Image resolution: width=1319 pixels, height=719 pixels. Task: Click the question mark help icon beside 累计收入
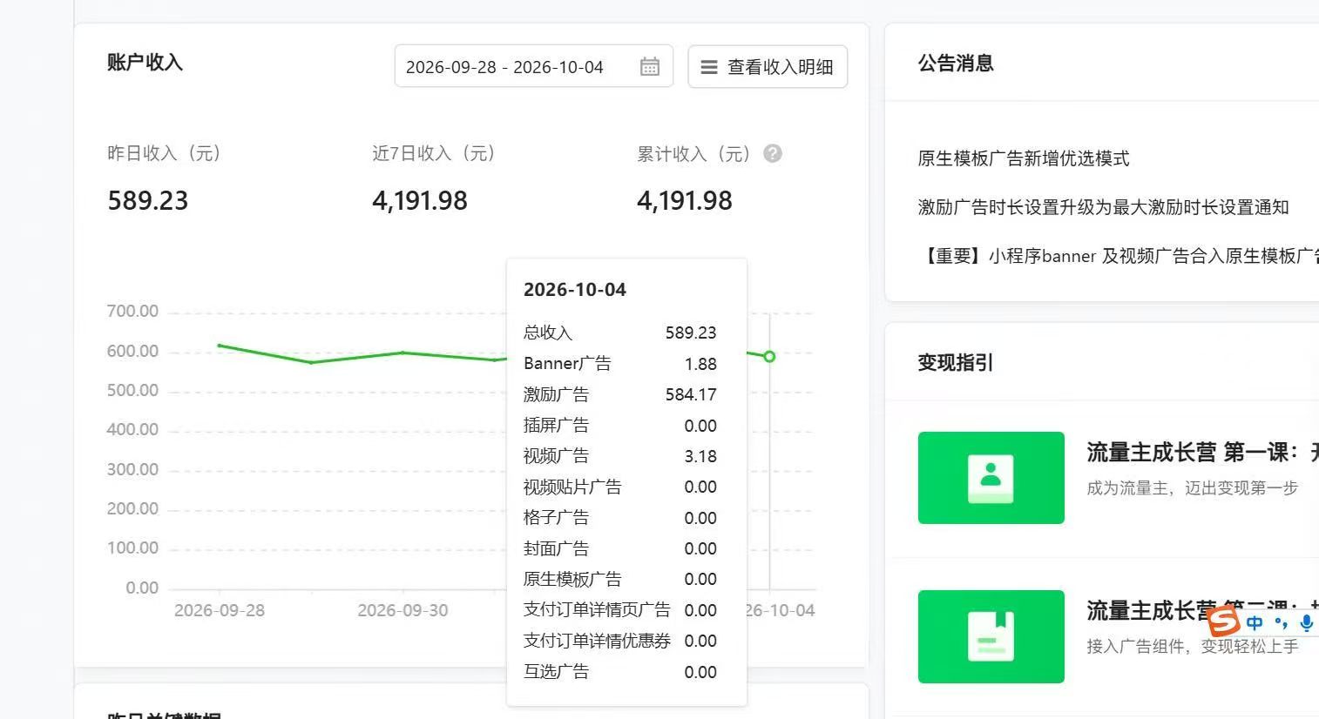click(772, 153)
